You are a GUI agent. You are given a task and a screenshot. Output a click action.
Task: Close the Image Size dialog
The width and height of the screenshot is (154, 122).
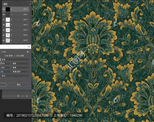(29, 47)
